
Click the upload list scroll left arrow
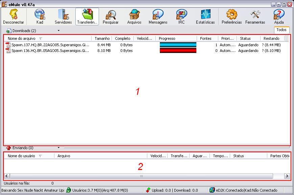(7, 176)
